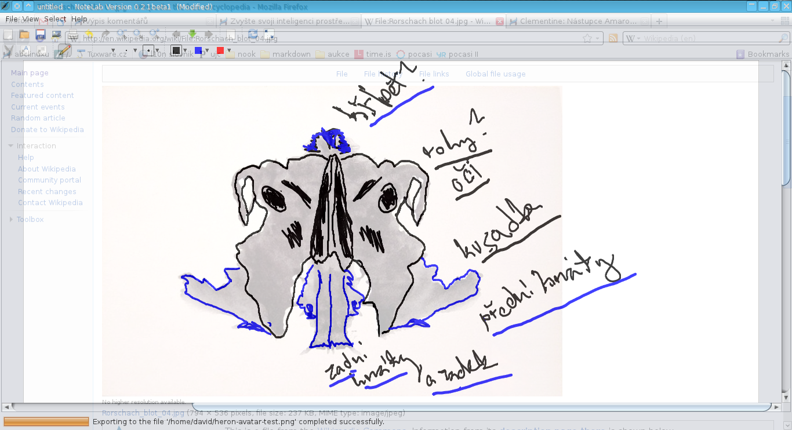The width and height of the screenshot is (792, 430).
Task: Open the NoteLab Select menu
Action: 55,19
